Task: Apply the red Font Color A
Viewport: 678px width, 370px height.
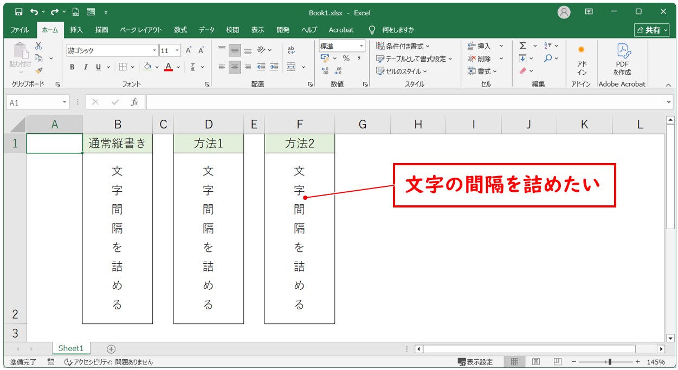Action: point(169,67)
